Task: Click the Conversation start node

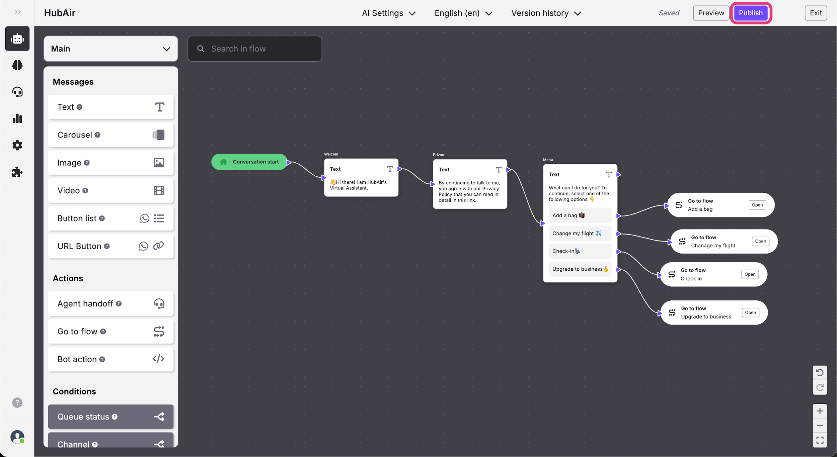Action: click(x=249, y=162)
